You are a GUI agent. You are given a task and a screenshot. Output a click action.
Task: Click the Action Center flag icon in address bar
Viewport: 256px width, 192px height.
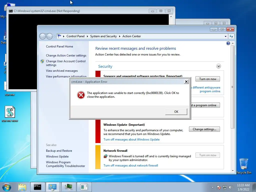coord(59,36)
